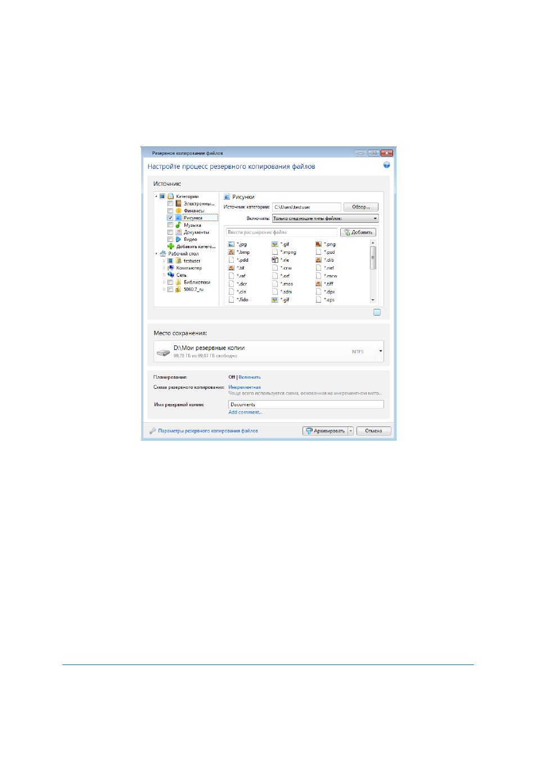Click the file list scroll up arrow
The image size is (537, 759).
[x=373, y=243]
